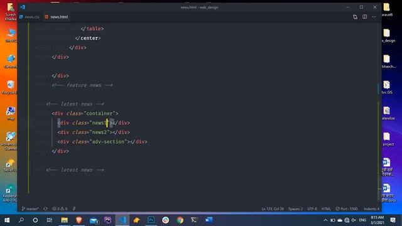Change indentation via Spaces: 2
The width and height of the screenshot is (402, 226).
pos(295,209)
